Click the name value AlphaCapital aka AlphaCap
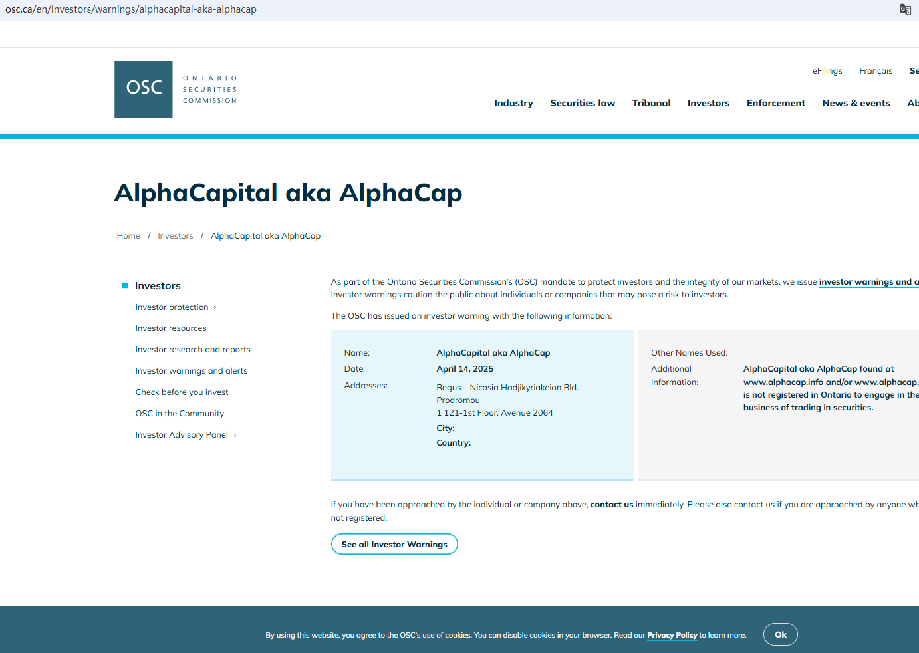919x653 pixels. pos(493,353)
